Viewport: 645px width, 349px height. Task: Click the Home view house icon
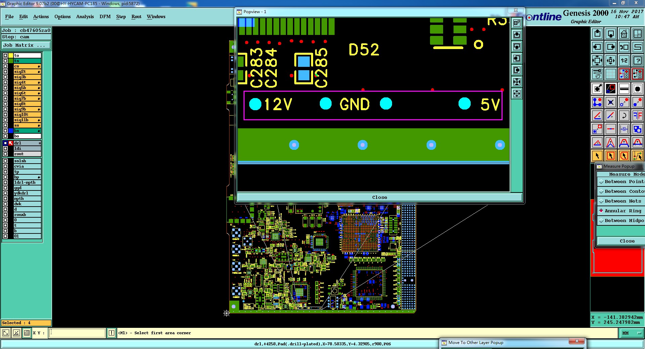[624, 34]
